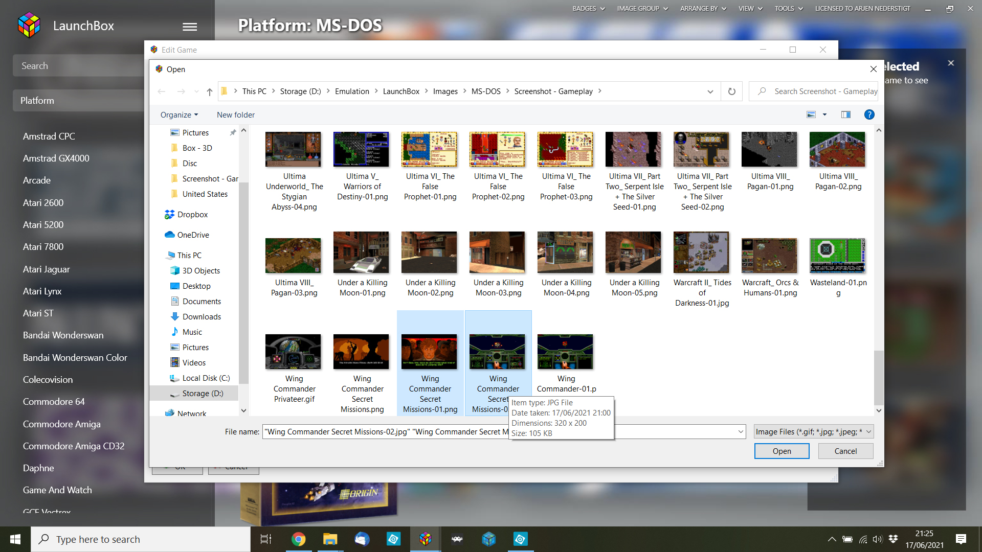The height and width of the screenshot is (552, 982).
Task: Open IMAGE GROUP menu in LaunchBox
Action: click(642, 9)
